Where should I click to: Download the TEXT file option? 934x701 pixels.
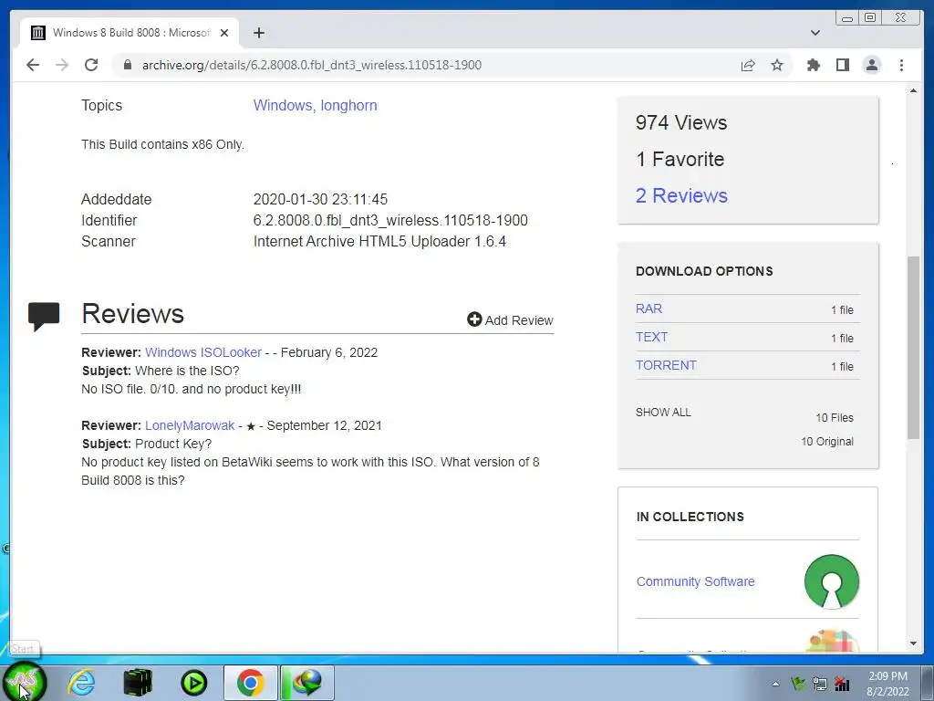651,337
